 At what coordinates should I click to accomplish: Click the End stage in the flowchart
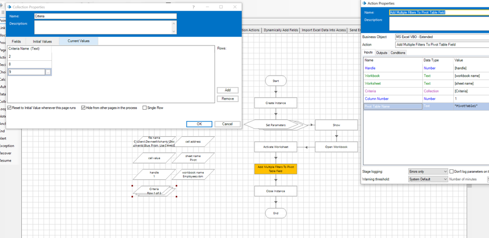click(x=275, y=213)
